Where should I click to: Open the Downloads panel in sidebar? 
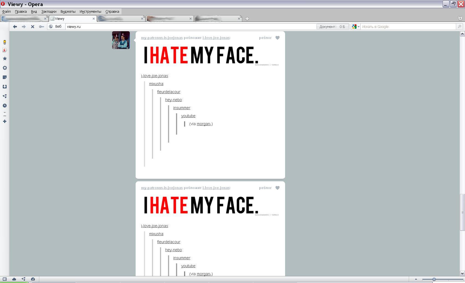point(5,87)
